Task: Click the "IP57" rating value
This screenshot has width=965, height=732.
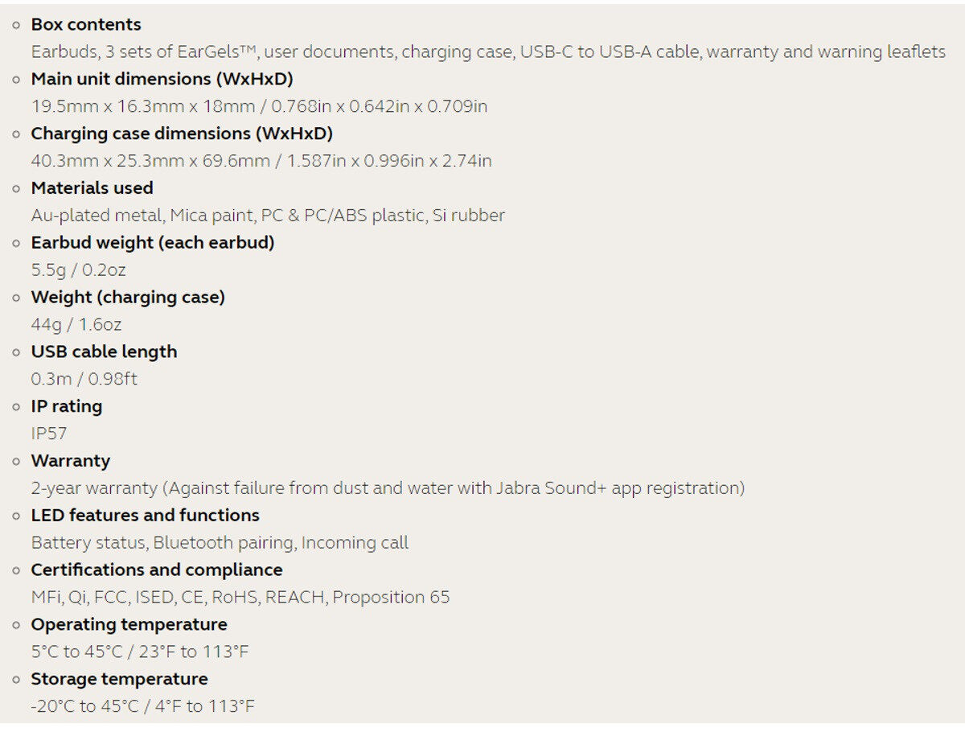Action: coord(49,434)
